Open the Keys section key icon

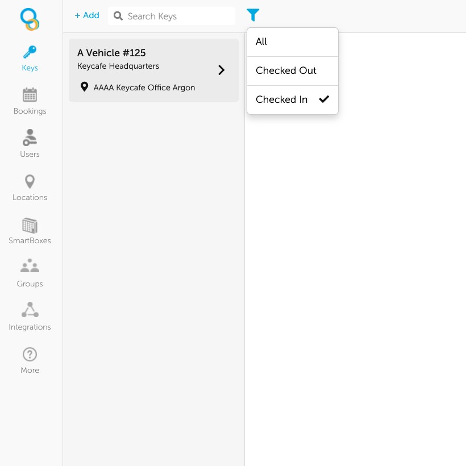click(x=30, y=52)
